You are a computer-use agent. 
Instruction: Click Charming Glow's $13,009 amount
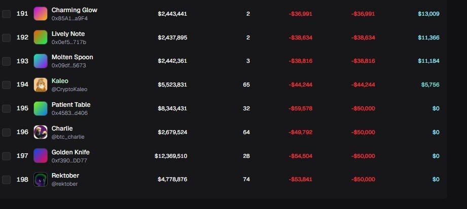tap(428, 14)
